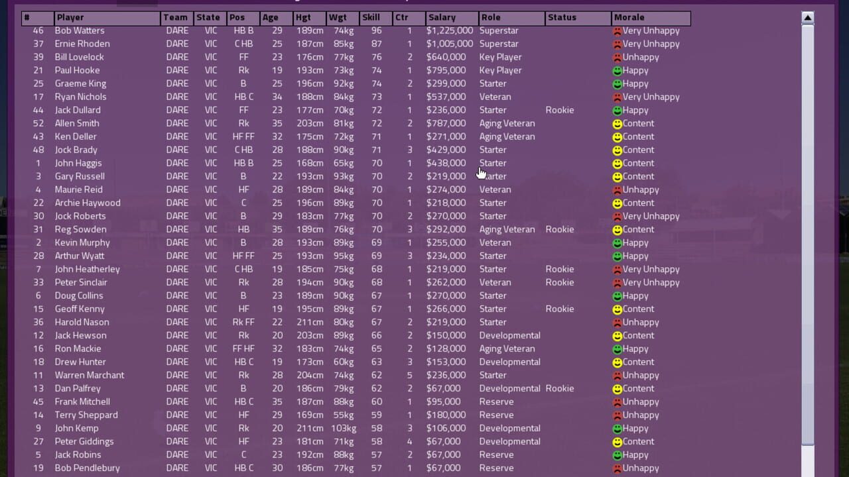The width and height of the screenshot is (849, 477).
Task: Select player Gary Russell
Action: click(80, 176)
